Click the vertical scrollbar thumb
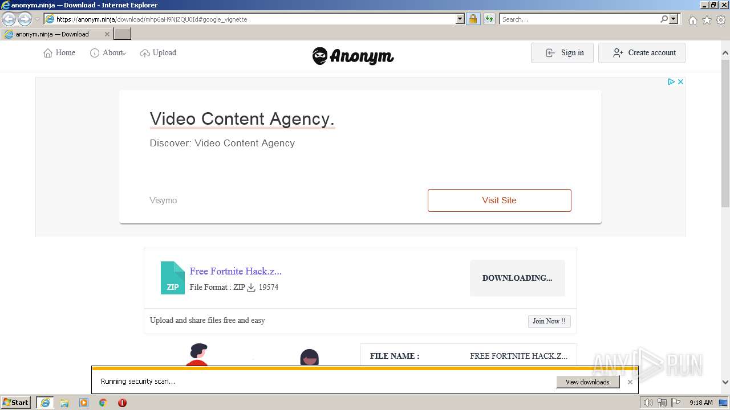This screenshot has width=730, height=410. coord(725,133)
